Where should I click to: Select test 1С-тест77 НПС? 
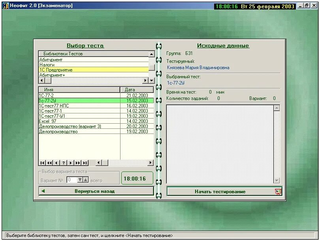coord(79,106)
